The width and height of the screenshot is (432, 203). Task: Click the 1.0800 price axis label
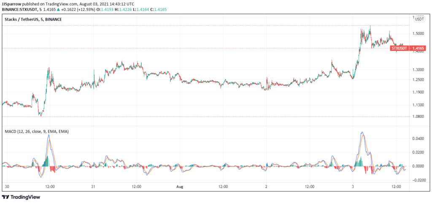[x=419, y=117]
